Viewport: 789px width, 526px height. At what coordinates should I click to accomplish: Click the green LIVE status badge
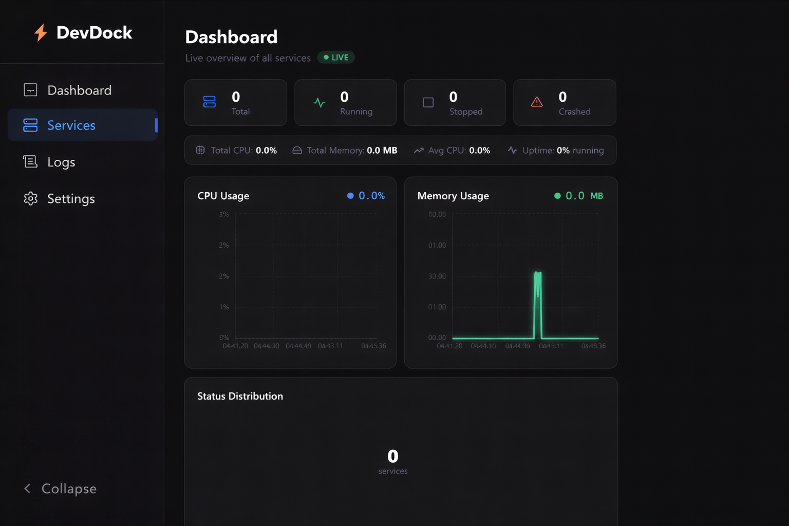pos(336,58)
